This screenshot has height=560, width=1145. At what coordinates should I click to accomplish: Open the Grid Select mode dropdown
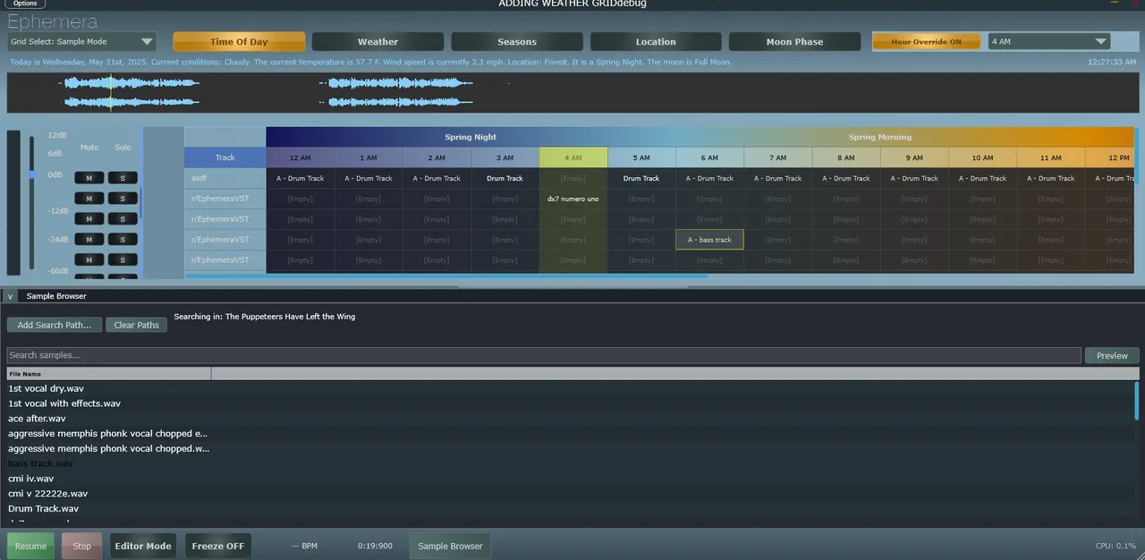[x=82, y=42]
